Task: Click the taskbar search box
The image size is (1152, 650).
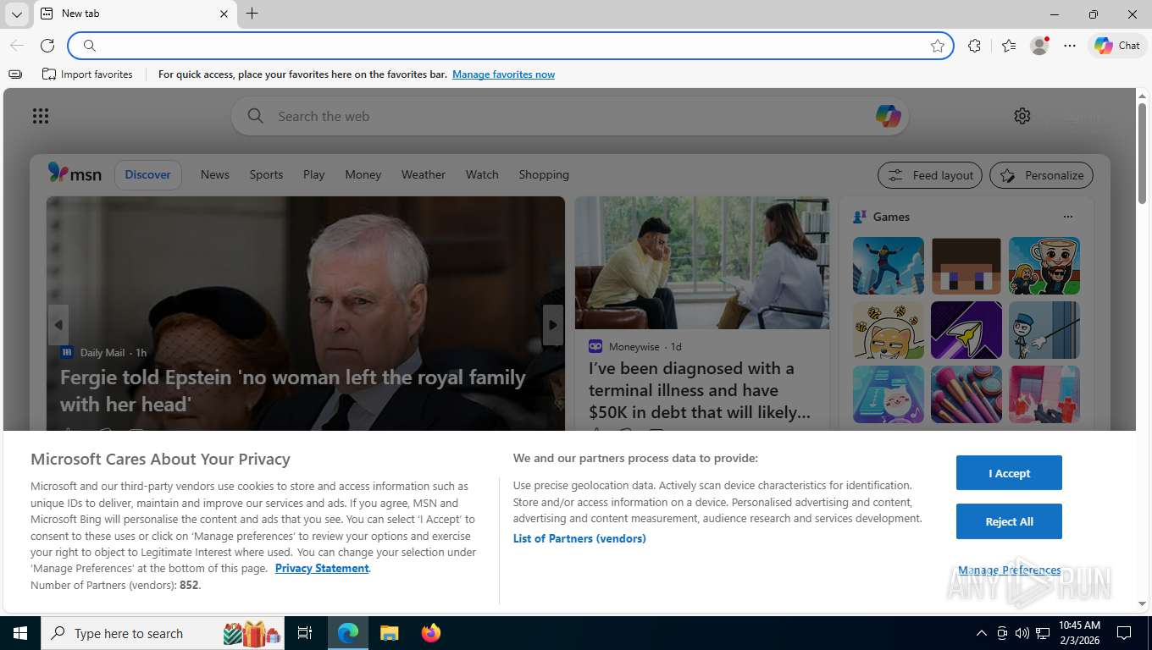Action: point(163,633)
